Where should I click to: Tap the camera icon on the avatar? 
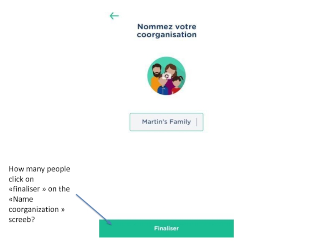(167, 77)
